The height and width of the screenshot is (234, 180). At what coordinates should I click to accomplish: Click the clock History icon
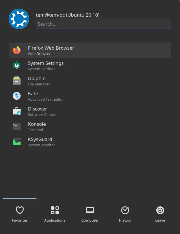125,210
